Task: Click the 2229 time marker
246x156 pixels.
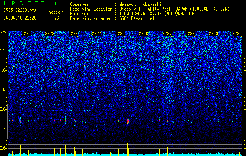Action: pos(214,34)
